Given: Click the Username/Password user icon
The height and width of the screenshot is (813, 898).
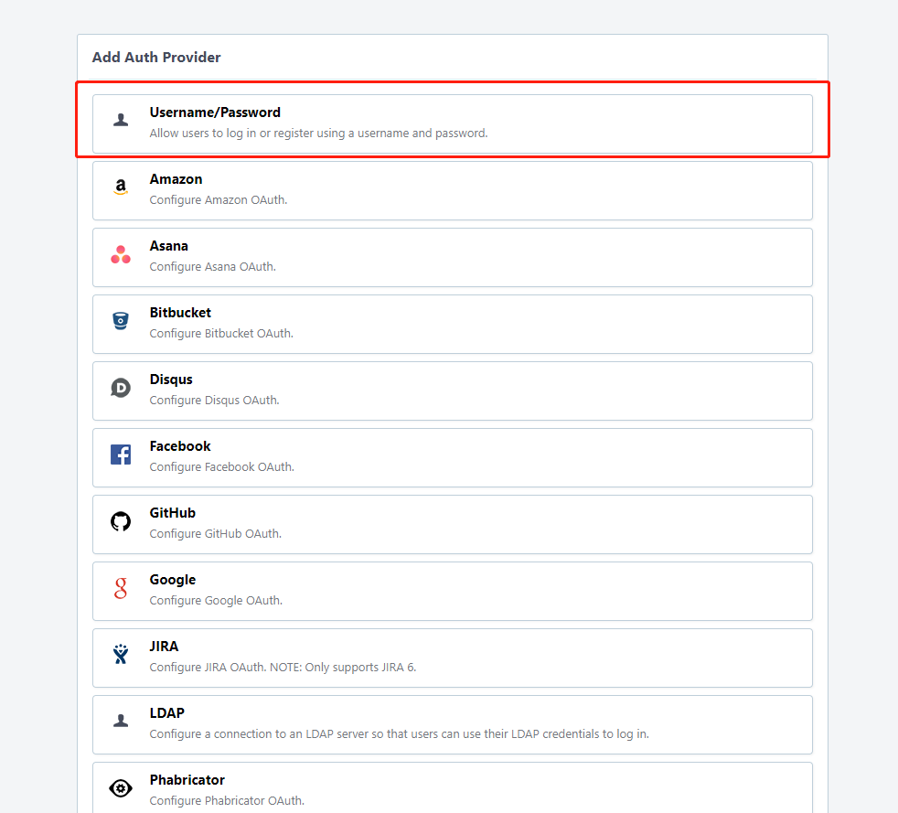Looking at the screenshot, I should pos(121,120).
